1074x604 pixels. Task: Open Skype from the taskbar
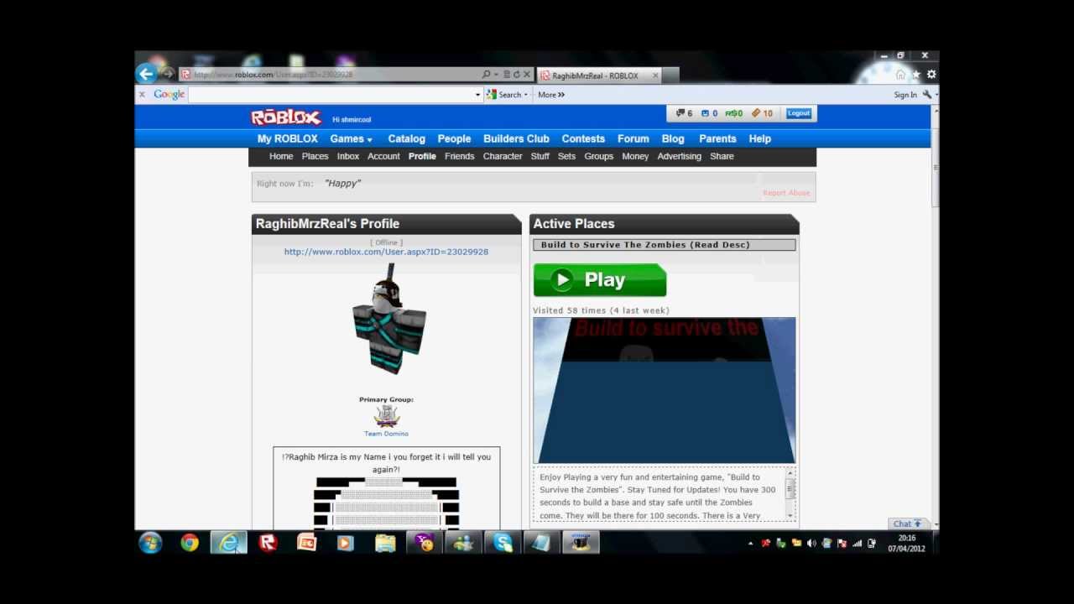(x=503, y=543)
